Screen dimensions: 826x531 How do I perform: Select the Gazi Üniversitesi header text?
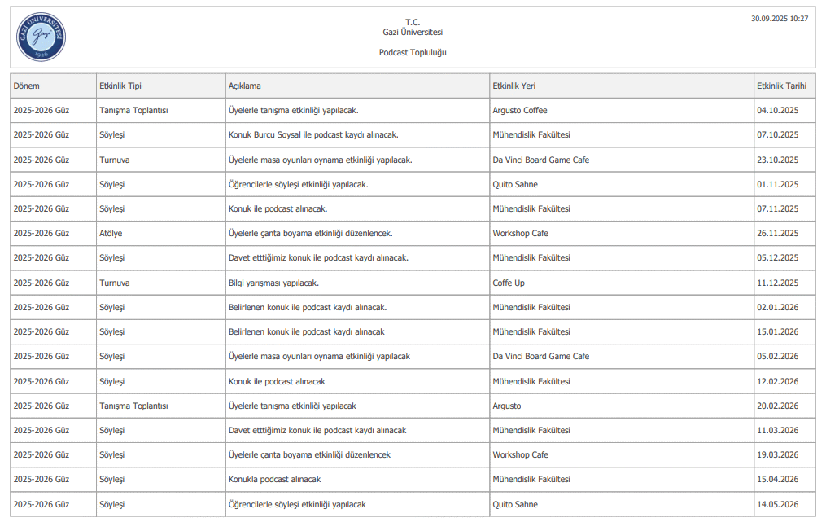(413, 32)
